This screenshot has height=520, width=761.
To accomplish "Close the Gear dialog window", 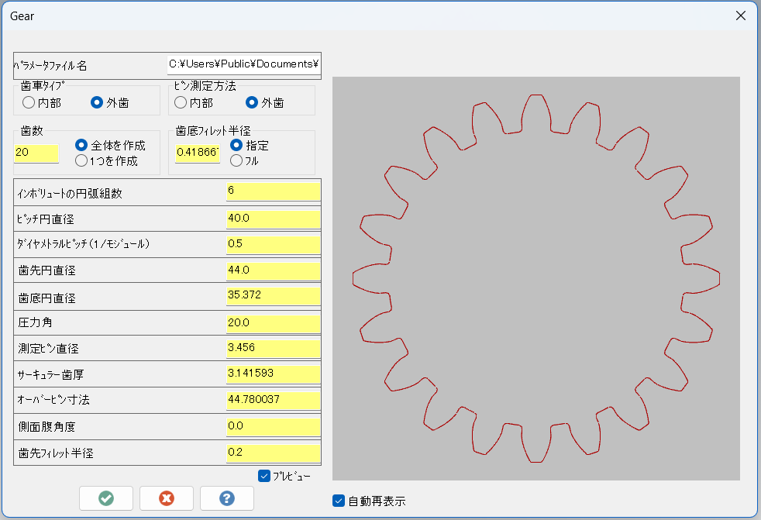I will pos(741,15).
